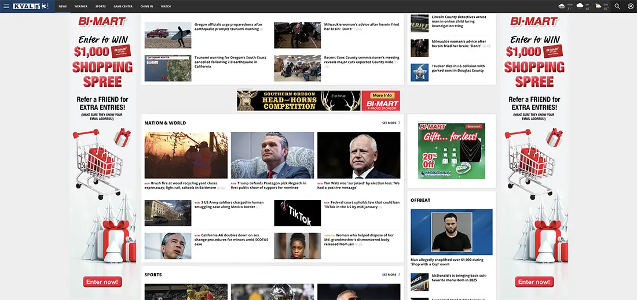Open Lincoln County detectives arrest headline
This screenshot has height=300, width=637.
pos(459,21)
